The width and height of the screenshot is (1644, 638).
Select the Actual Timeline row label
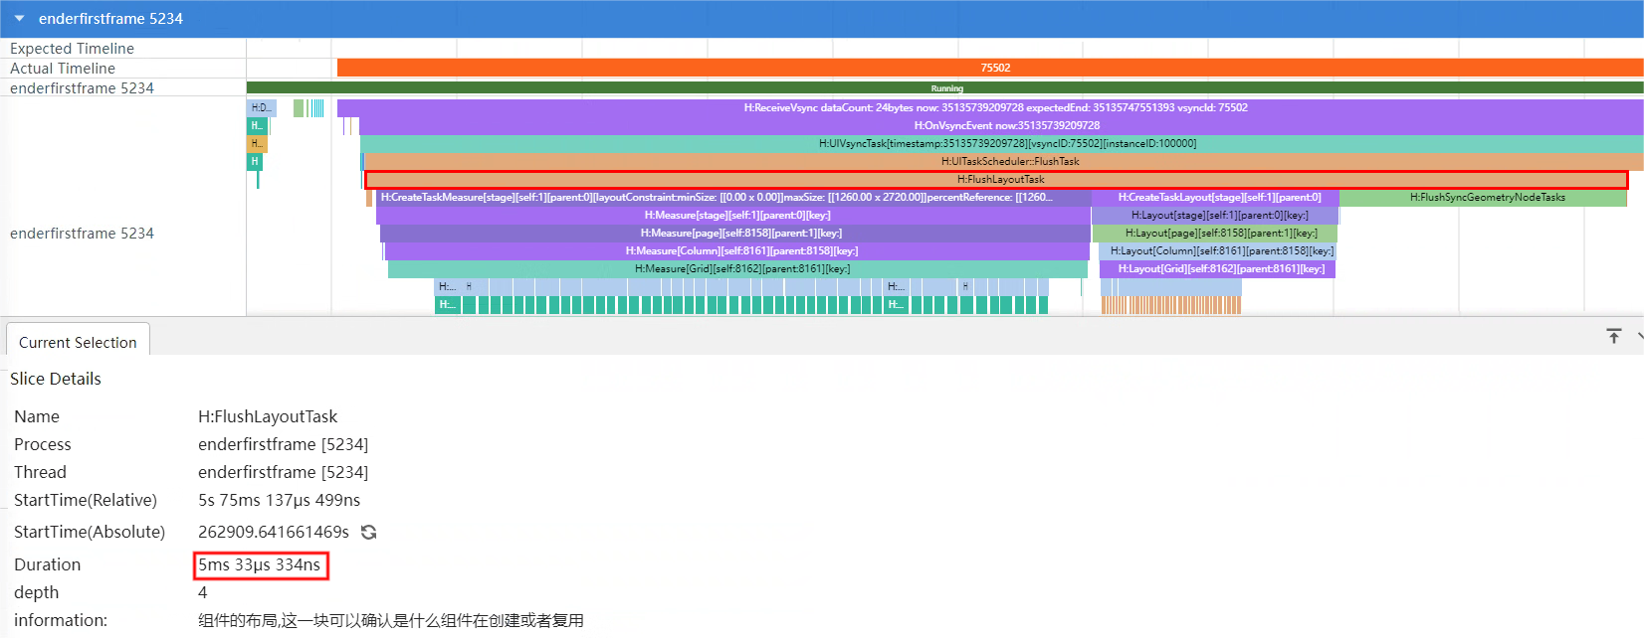[63, 68]
